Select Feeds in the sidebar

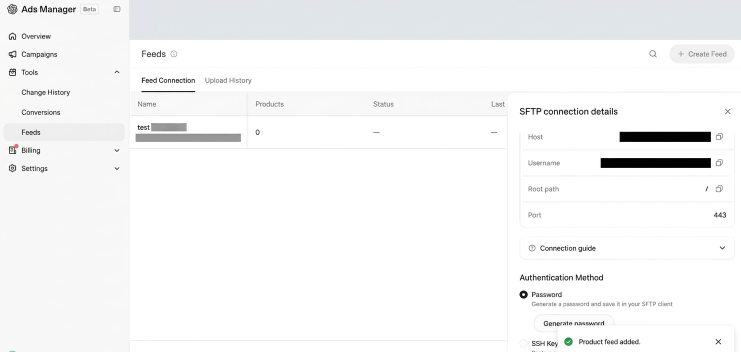[x=64, y=132]
